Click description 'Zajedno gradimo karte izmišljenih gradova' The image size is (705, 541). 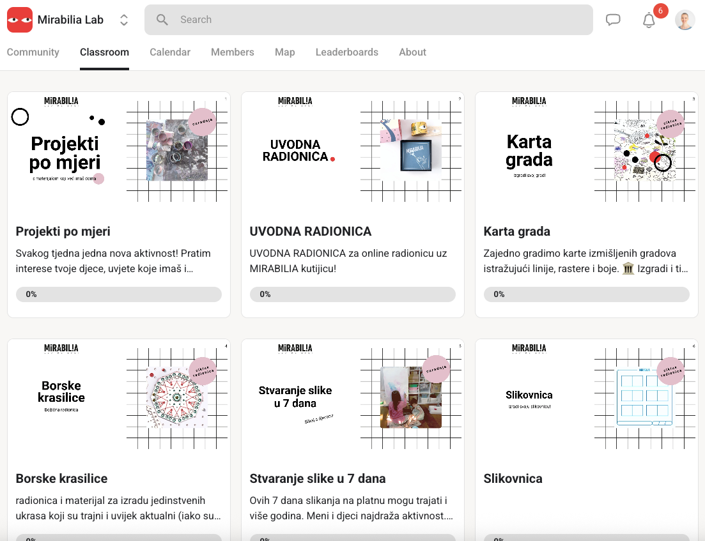pyautogui.click(x=586, y=261)
